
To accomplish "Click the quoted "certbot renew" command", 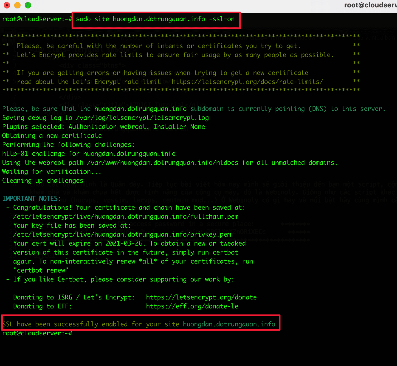I will click(41, 270).
